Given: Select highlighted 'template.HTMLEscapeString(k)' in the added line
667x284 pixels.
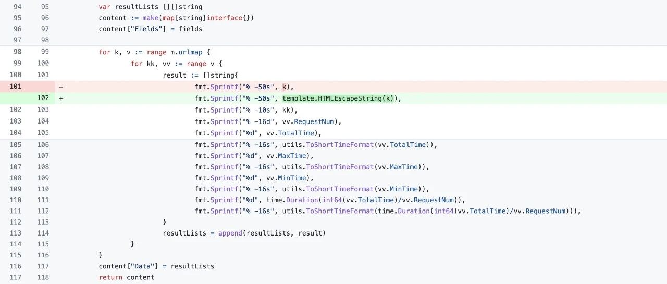Looking at the screenshot, I should coord(340,98).
